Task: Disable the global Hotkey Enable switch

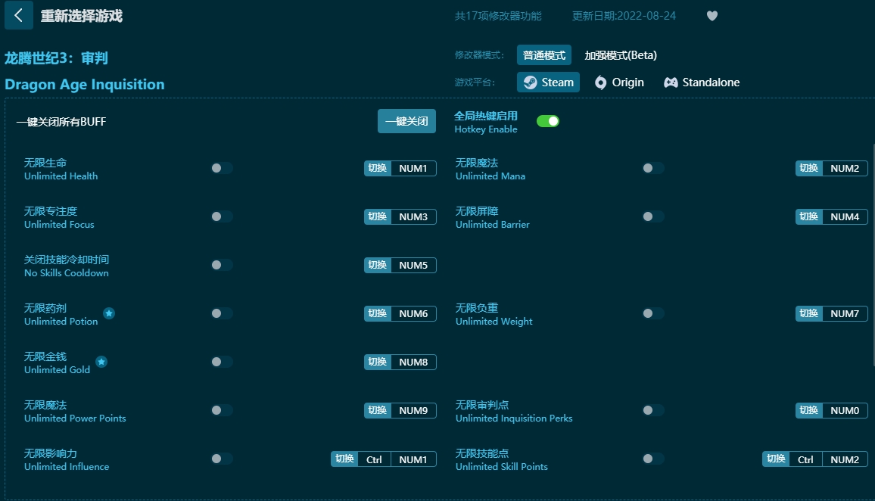Action: [548, 121]
